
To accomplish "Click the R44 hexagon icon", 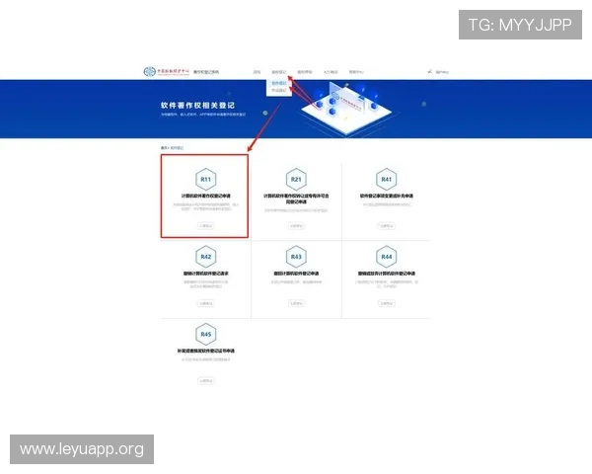I will 386,257.
